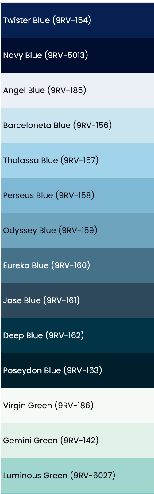Viewport: 154px width, 494px height.
Task: Choose the Gemini Green (9RV-142) color
Action: pyautogui.click(x=78, y=441)
